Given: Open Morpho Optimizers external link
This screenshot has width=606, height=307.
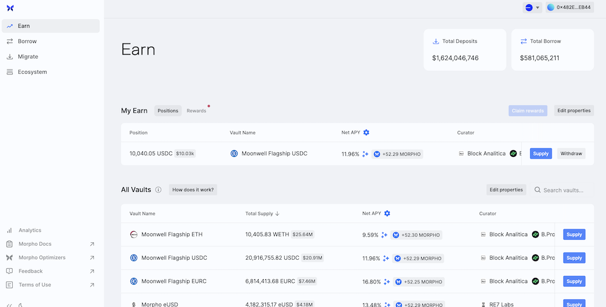Looking at the screenshot, I should (x=51, y=257).
